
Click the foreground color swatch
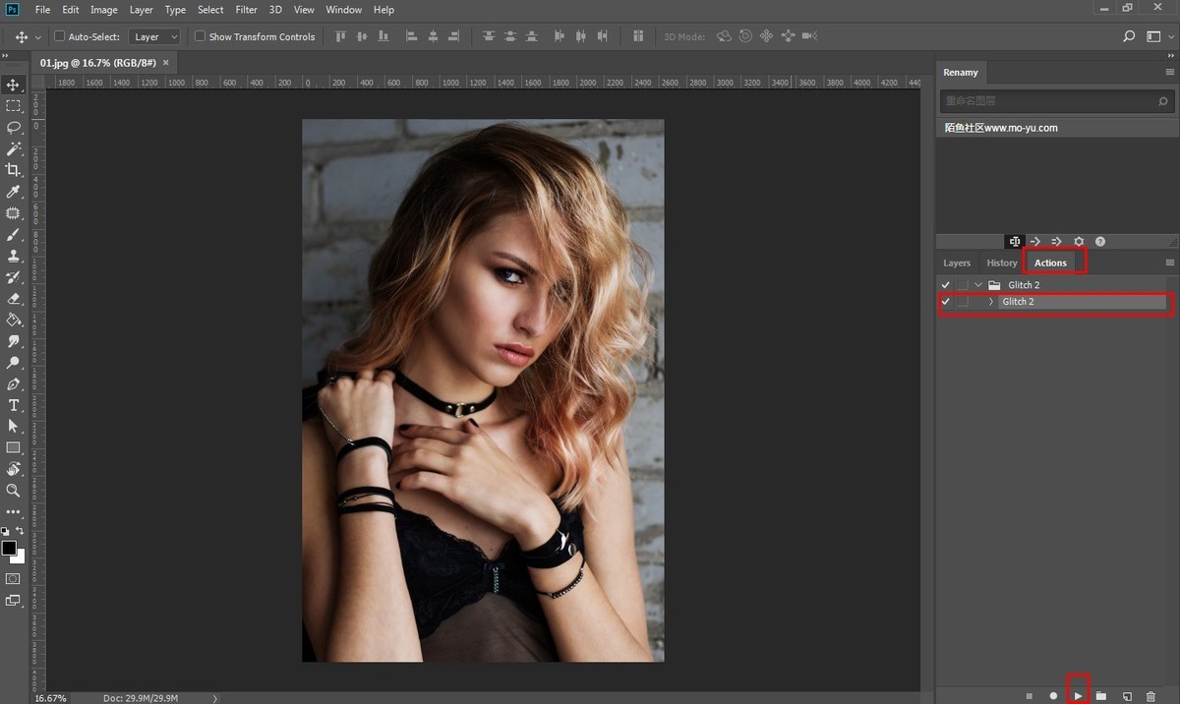point(9,548)
